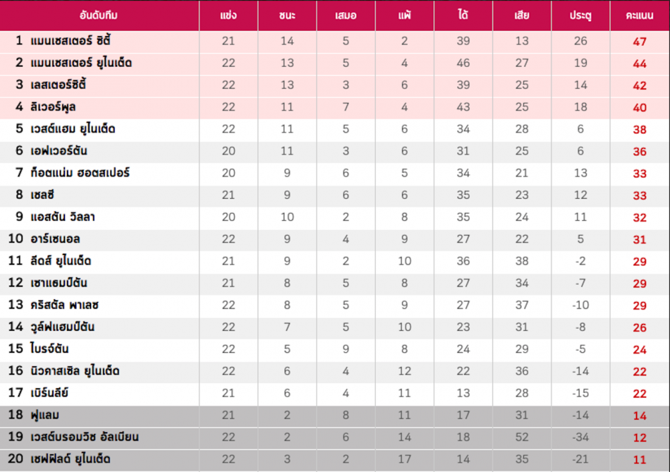Select คริสตัล พาเลซ team name

pos(64,305)
